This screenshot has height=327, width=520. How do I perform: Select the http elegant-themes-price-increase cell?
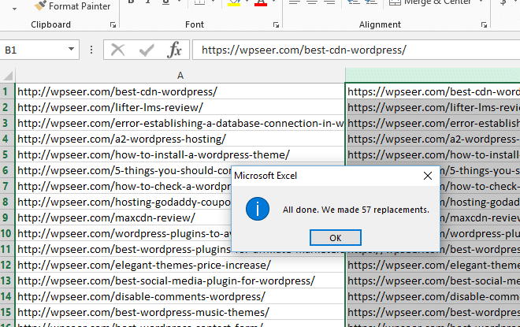180,265
